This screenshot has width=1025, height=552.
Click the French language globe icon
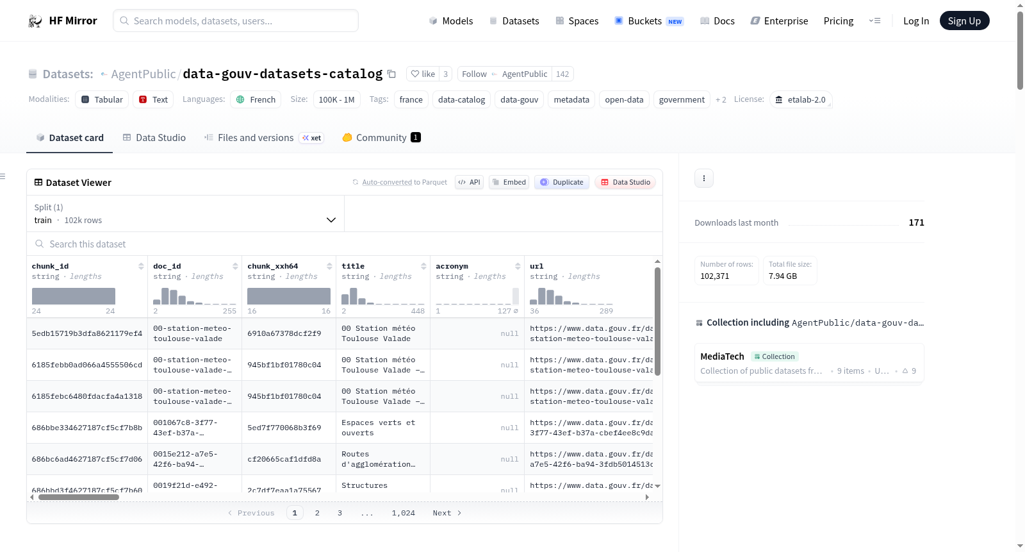click(240, 99)
